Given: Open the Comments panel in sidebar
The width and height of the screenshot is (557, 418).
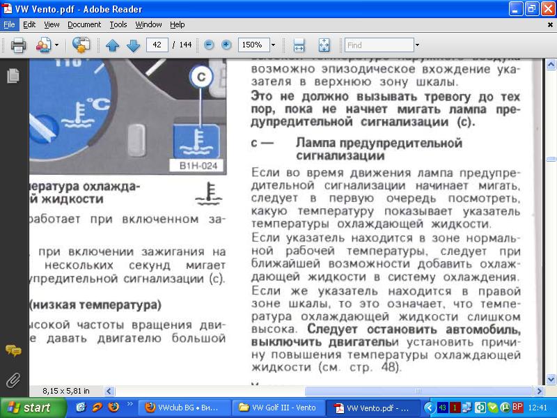Looking at the screenshot, I should [13, 350].
